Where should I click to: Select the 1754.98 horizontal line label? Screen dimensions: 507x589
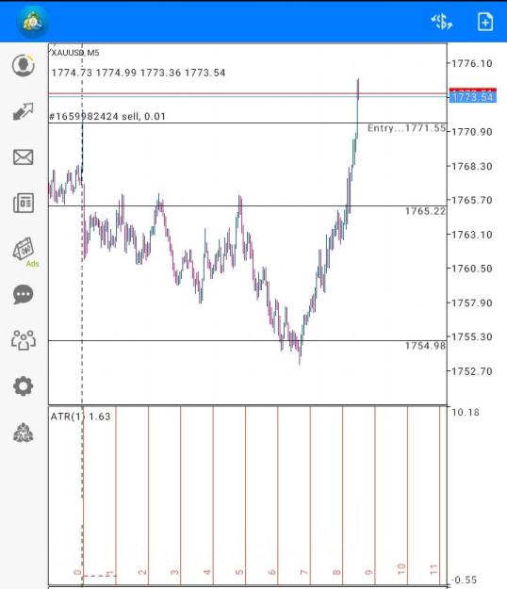pyautogui.click(x=425, y=346)
